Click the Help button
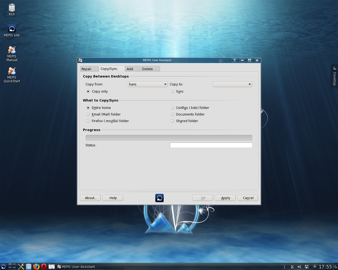Image resolution: width=338 pixels, height=270 pixels. [x=113, y=198]
